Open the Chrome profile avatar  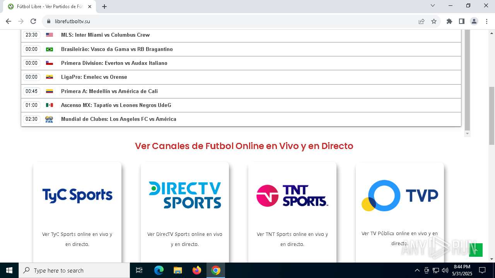[x=474, y=21]
